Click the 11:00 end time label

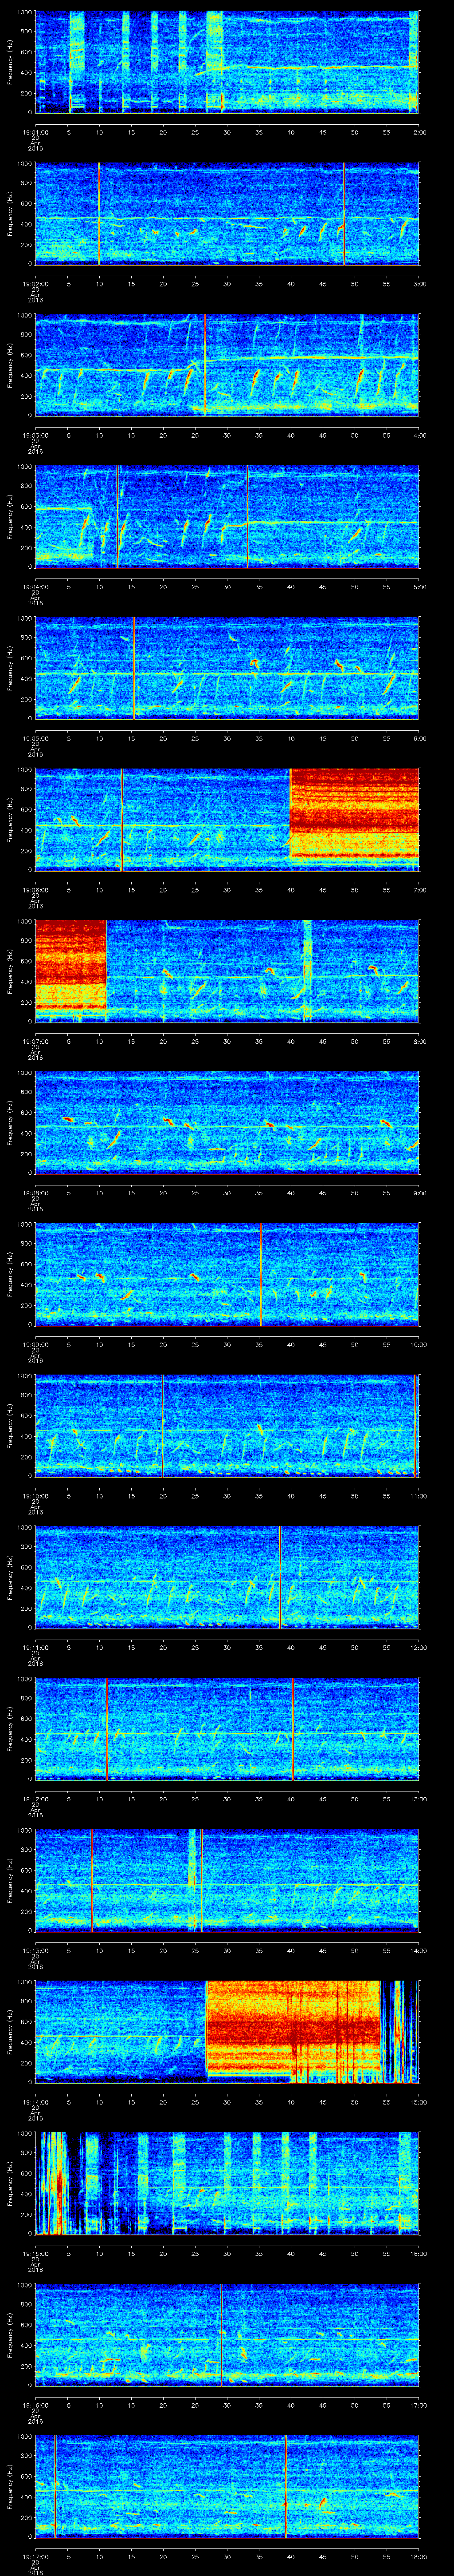(x=418, y=1495)
